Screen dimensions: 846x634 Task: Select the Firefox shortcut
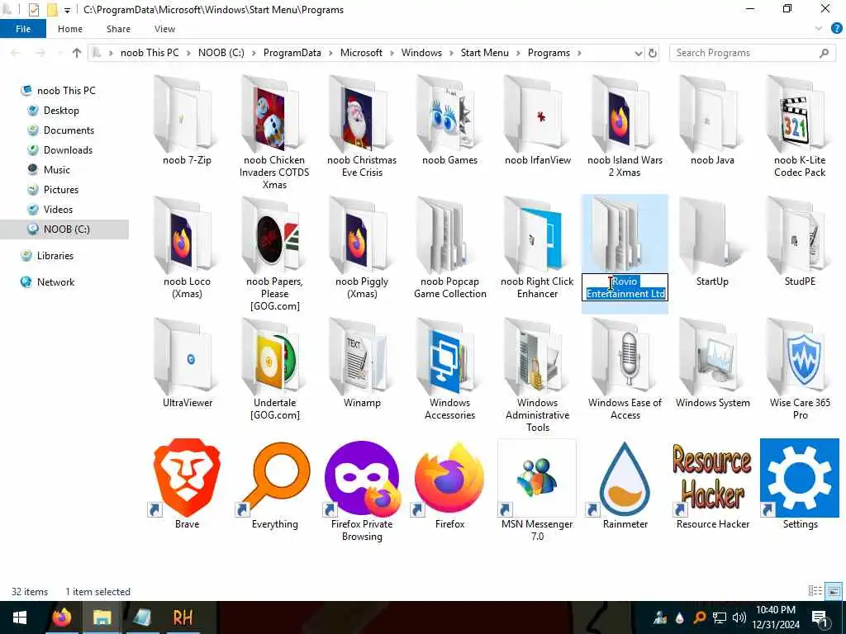(x=449, y=484)
